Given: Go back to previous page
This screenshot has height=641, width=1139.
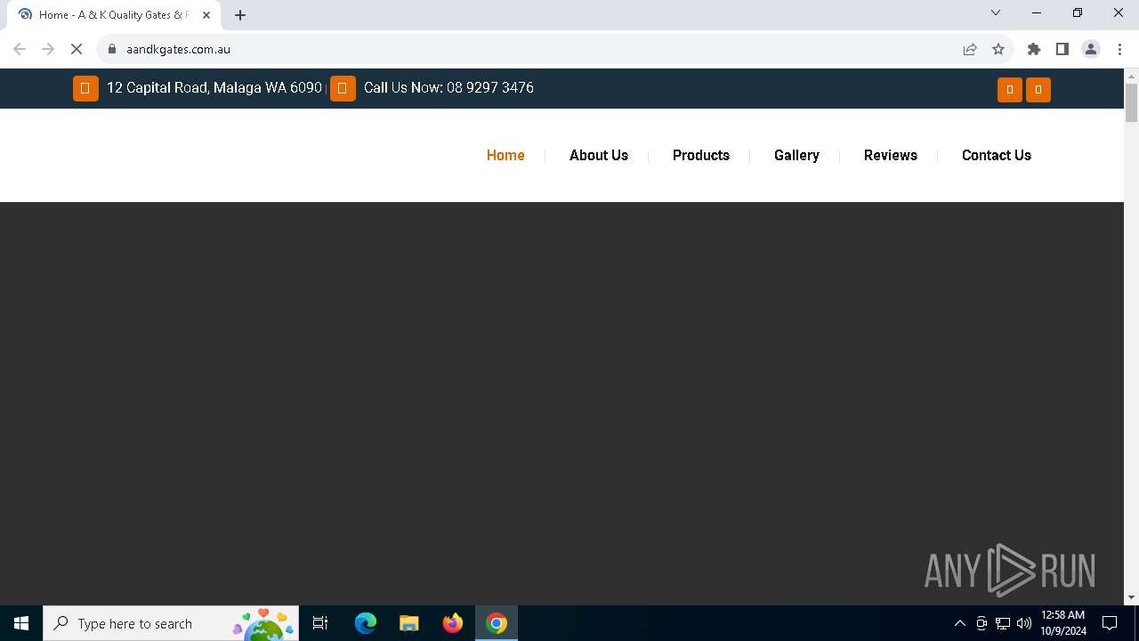Looking at the screenshot, I should (20, 49).
